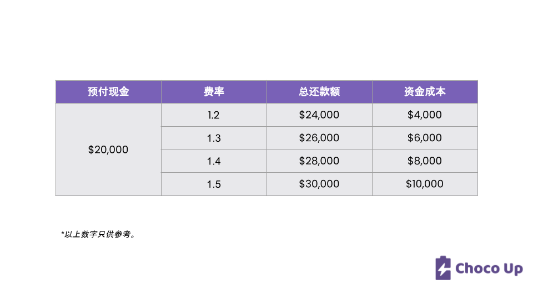This screenshot has height=299, width=533.
Task: Click the 1.5 fee rate cell
Action: pyautogui.click(x=214, y=184)
